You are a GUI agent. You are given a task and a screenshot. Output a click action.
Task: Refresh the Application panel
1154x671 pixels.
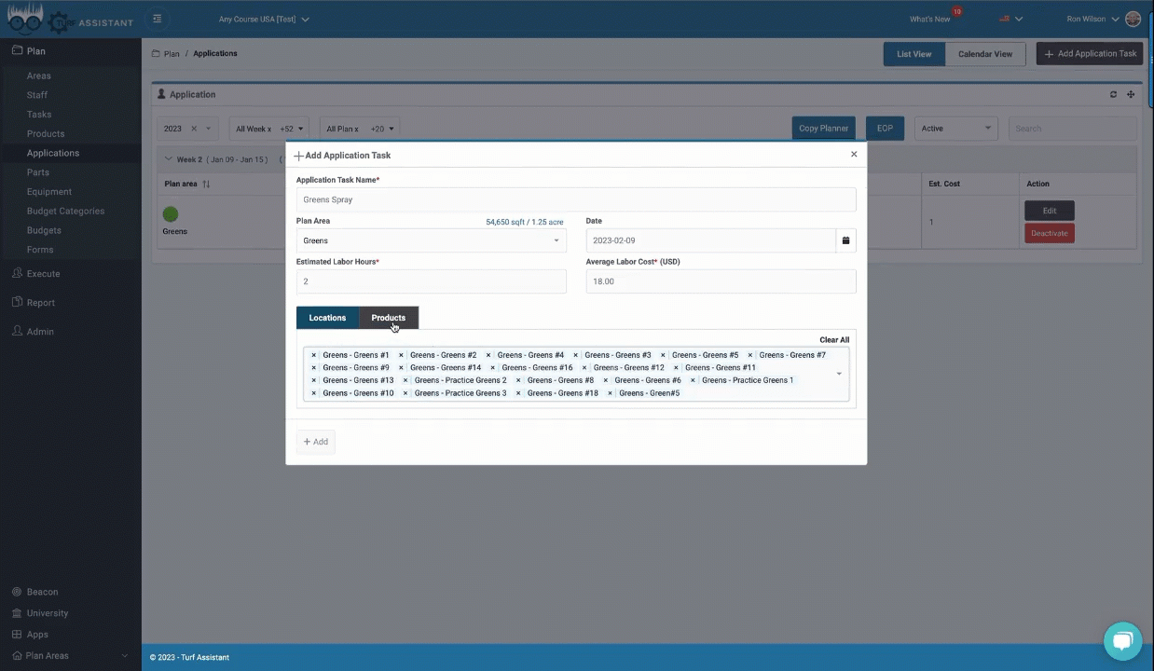pyautogui.click(x=1112, y=93)
